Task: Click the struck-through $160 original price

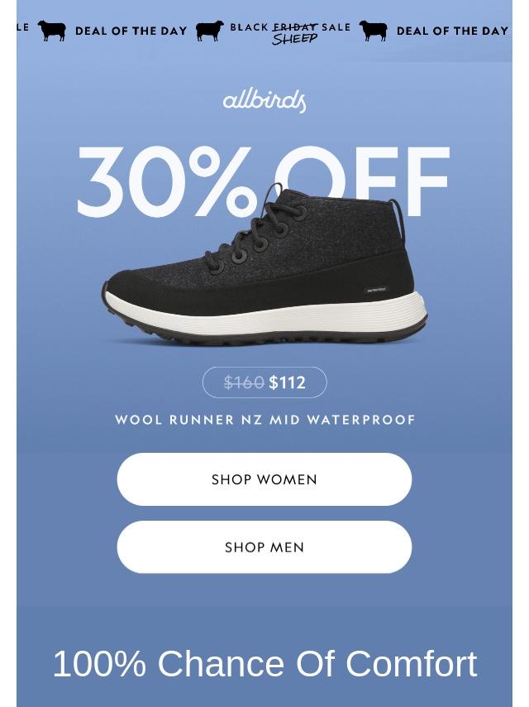Action: click(x=244, y=382)
